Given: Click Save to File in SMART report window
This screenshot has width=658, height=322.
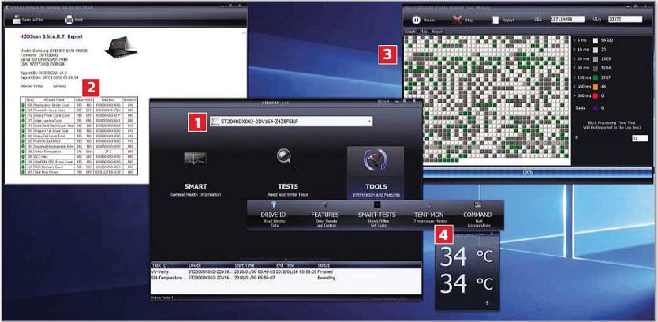Looking at the screenshot, I should point(28,19).
